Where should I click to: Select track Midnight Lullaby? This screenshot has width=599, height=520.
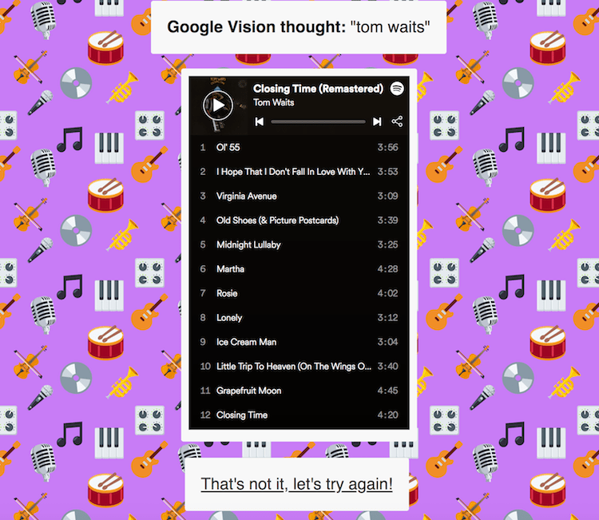coord(299,244)
